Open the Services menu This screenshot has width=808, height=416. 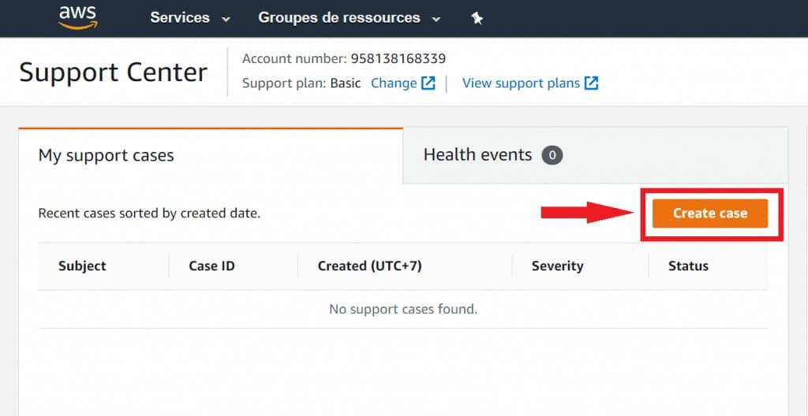180,18
